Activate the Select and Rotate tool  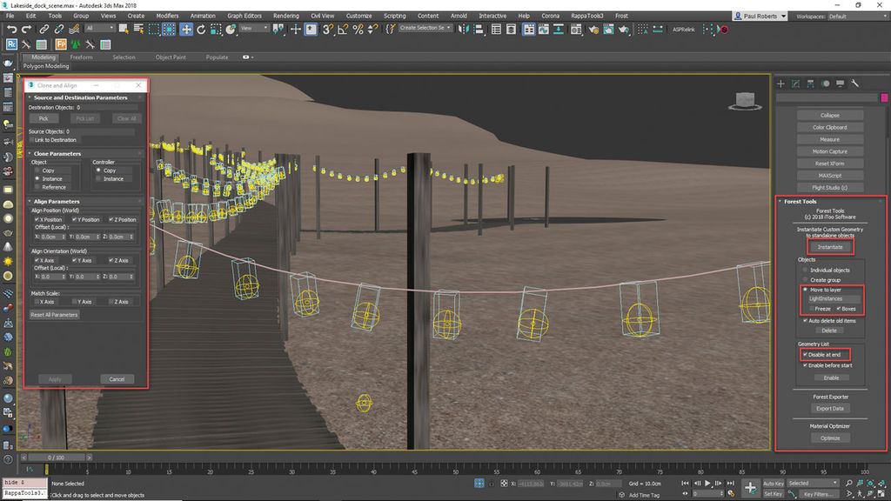point(201,29)
